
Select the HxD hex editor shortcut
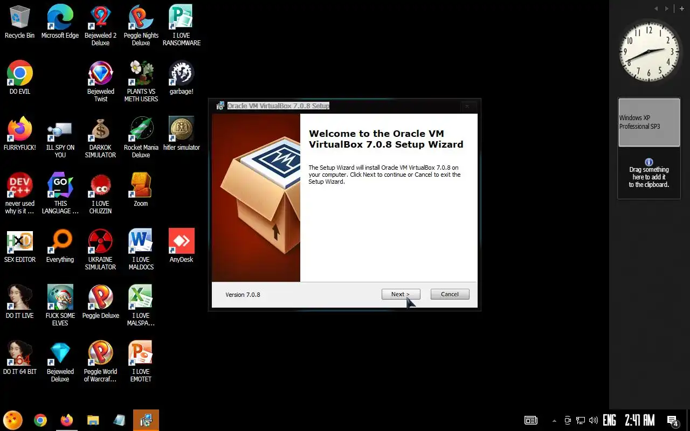(x=19, y=246)
